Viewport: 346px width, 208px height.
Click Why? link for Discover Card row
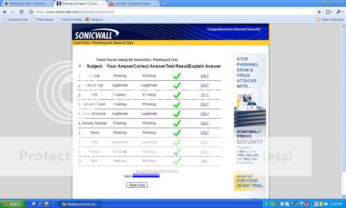pos(204,104)
